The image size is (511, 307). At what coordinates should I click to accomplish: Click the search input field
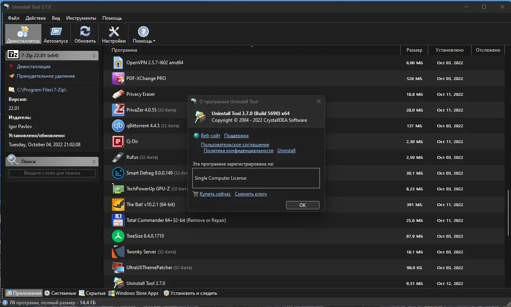pyautogui.click(x=52, y=173)
